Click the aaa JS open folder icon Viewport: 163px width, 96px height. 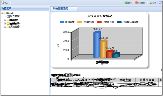pos(5,13)
